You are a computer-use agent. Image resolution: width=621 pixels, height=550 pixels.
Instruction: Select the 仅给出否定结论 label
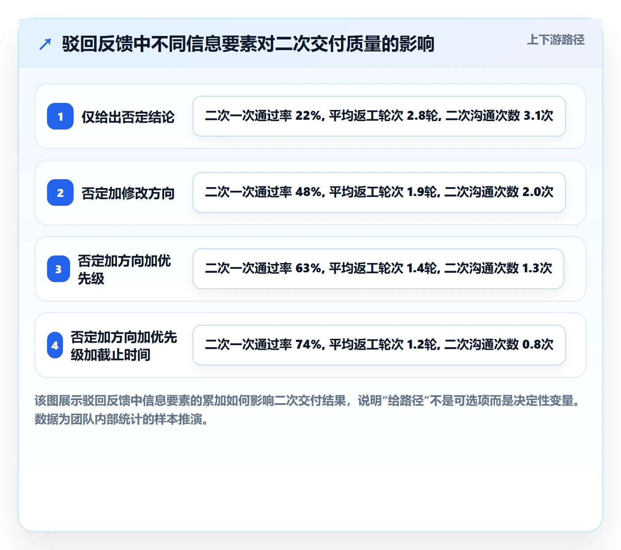pos(128,117)
